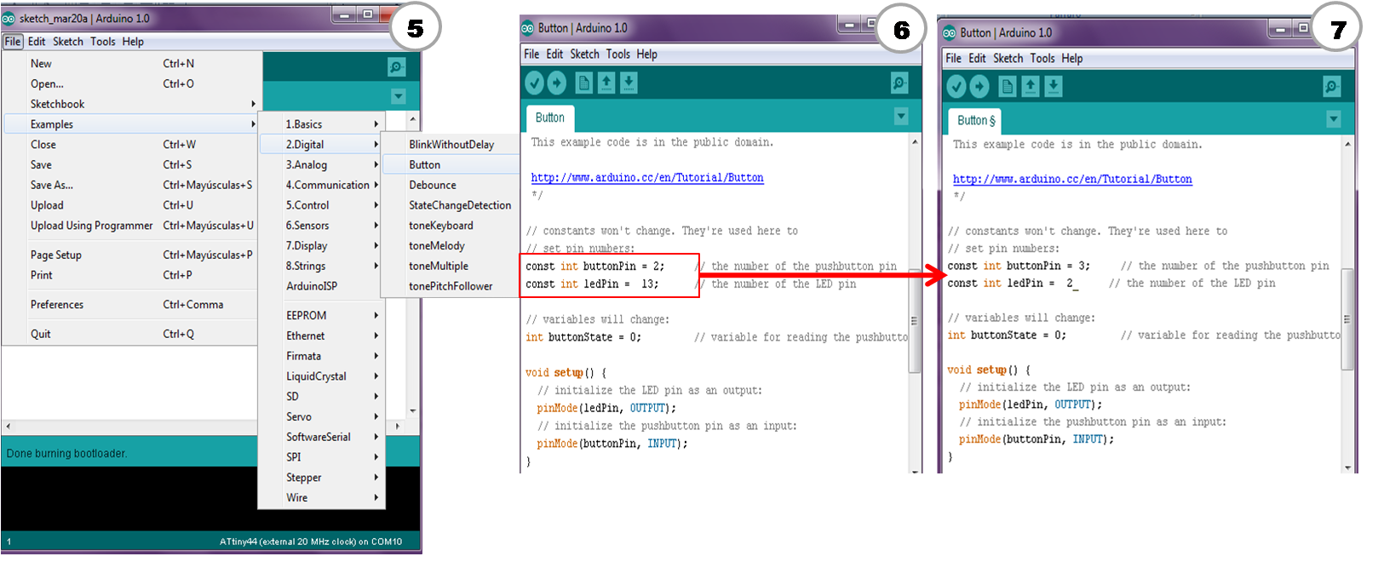Open Serial Monitor in middle Button window
This screenshot has height=562, width=1384.
[x=899, y=83]
